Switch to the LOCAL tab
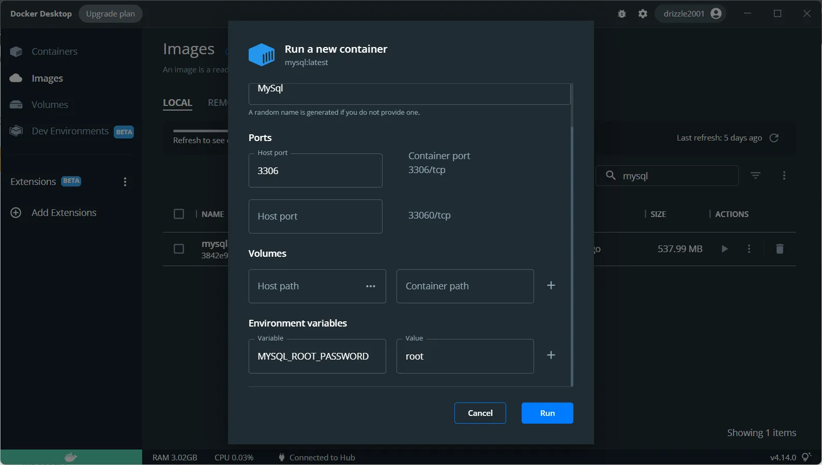The height and width of the screenshot is (465, 822). point(177,103)
